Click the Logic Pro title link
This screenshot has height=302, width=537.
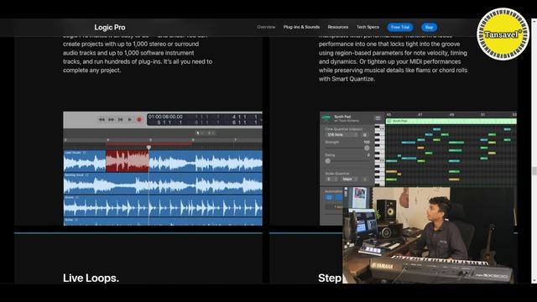pyautogui.click(x=110, y=28)
